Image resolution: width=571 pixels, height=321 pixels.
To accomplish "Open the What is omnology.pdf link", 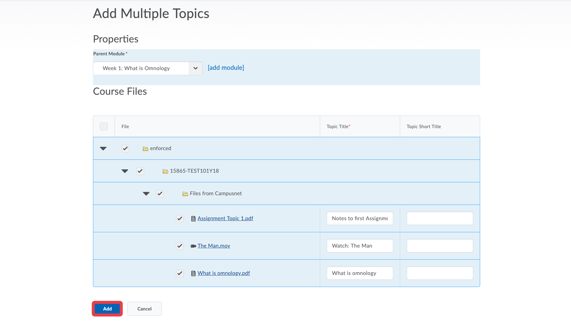I will pos(224,273).
